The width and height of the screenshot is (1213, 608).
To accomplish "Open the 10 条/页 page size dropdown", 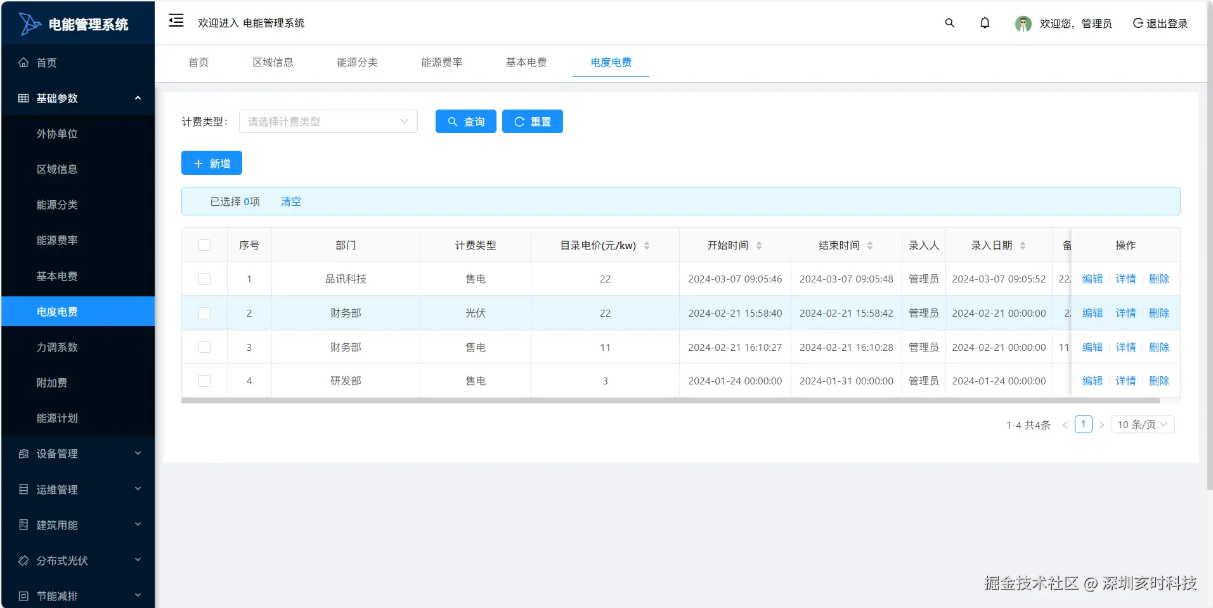I will 1143,424.
